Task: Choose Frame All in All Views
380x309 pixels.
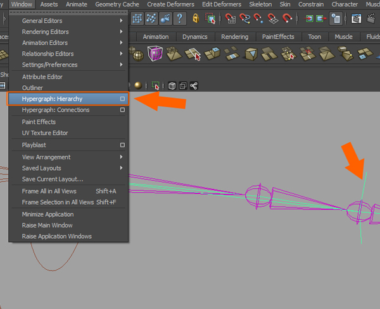Action: click(68, 191)
